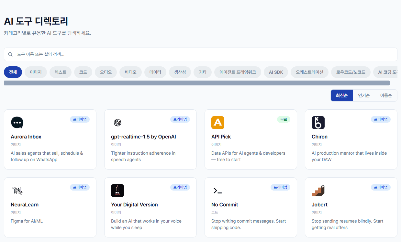This screenshot has height=242, width=401.
Task: Click the magnifier icon in search bar
Action: tap(10, 54)
